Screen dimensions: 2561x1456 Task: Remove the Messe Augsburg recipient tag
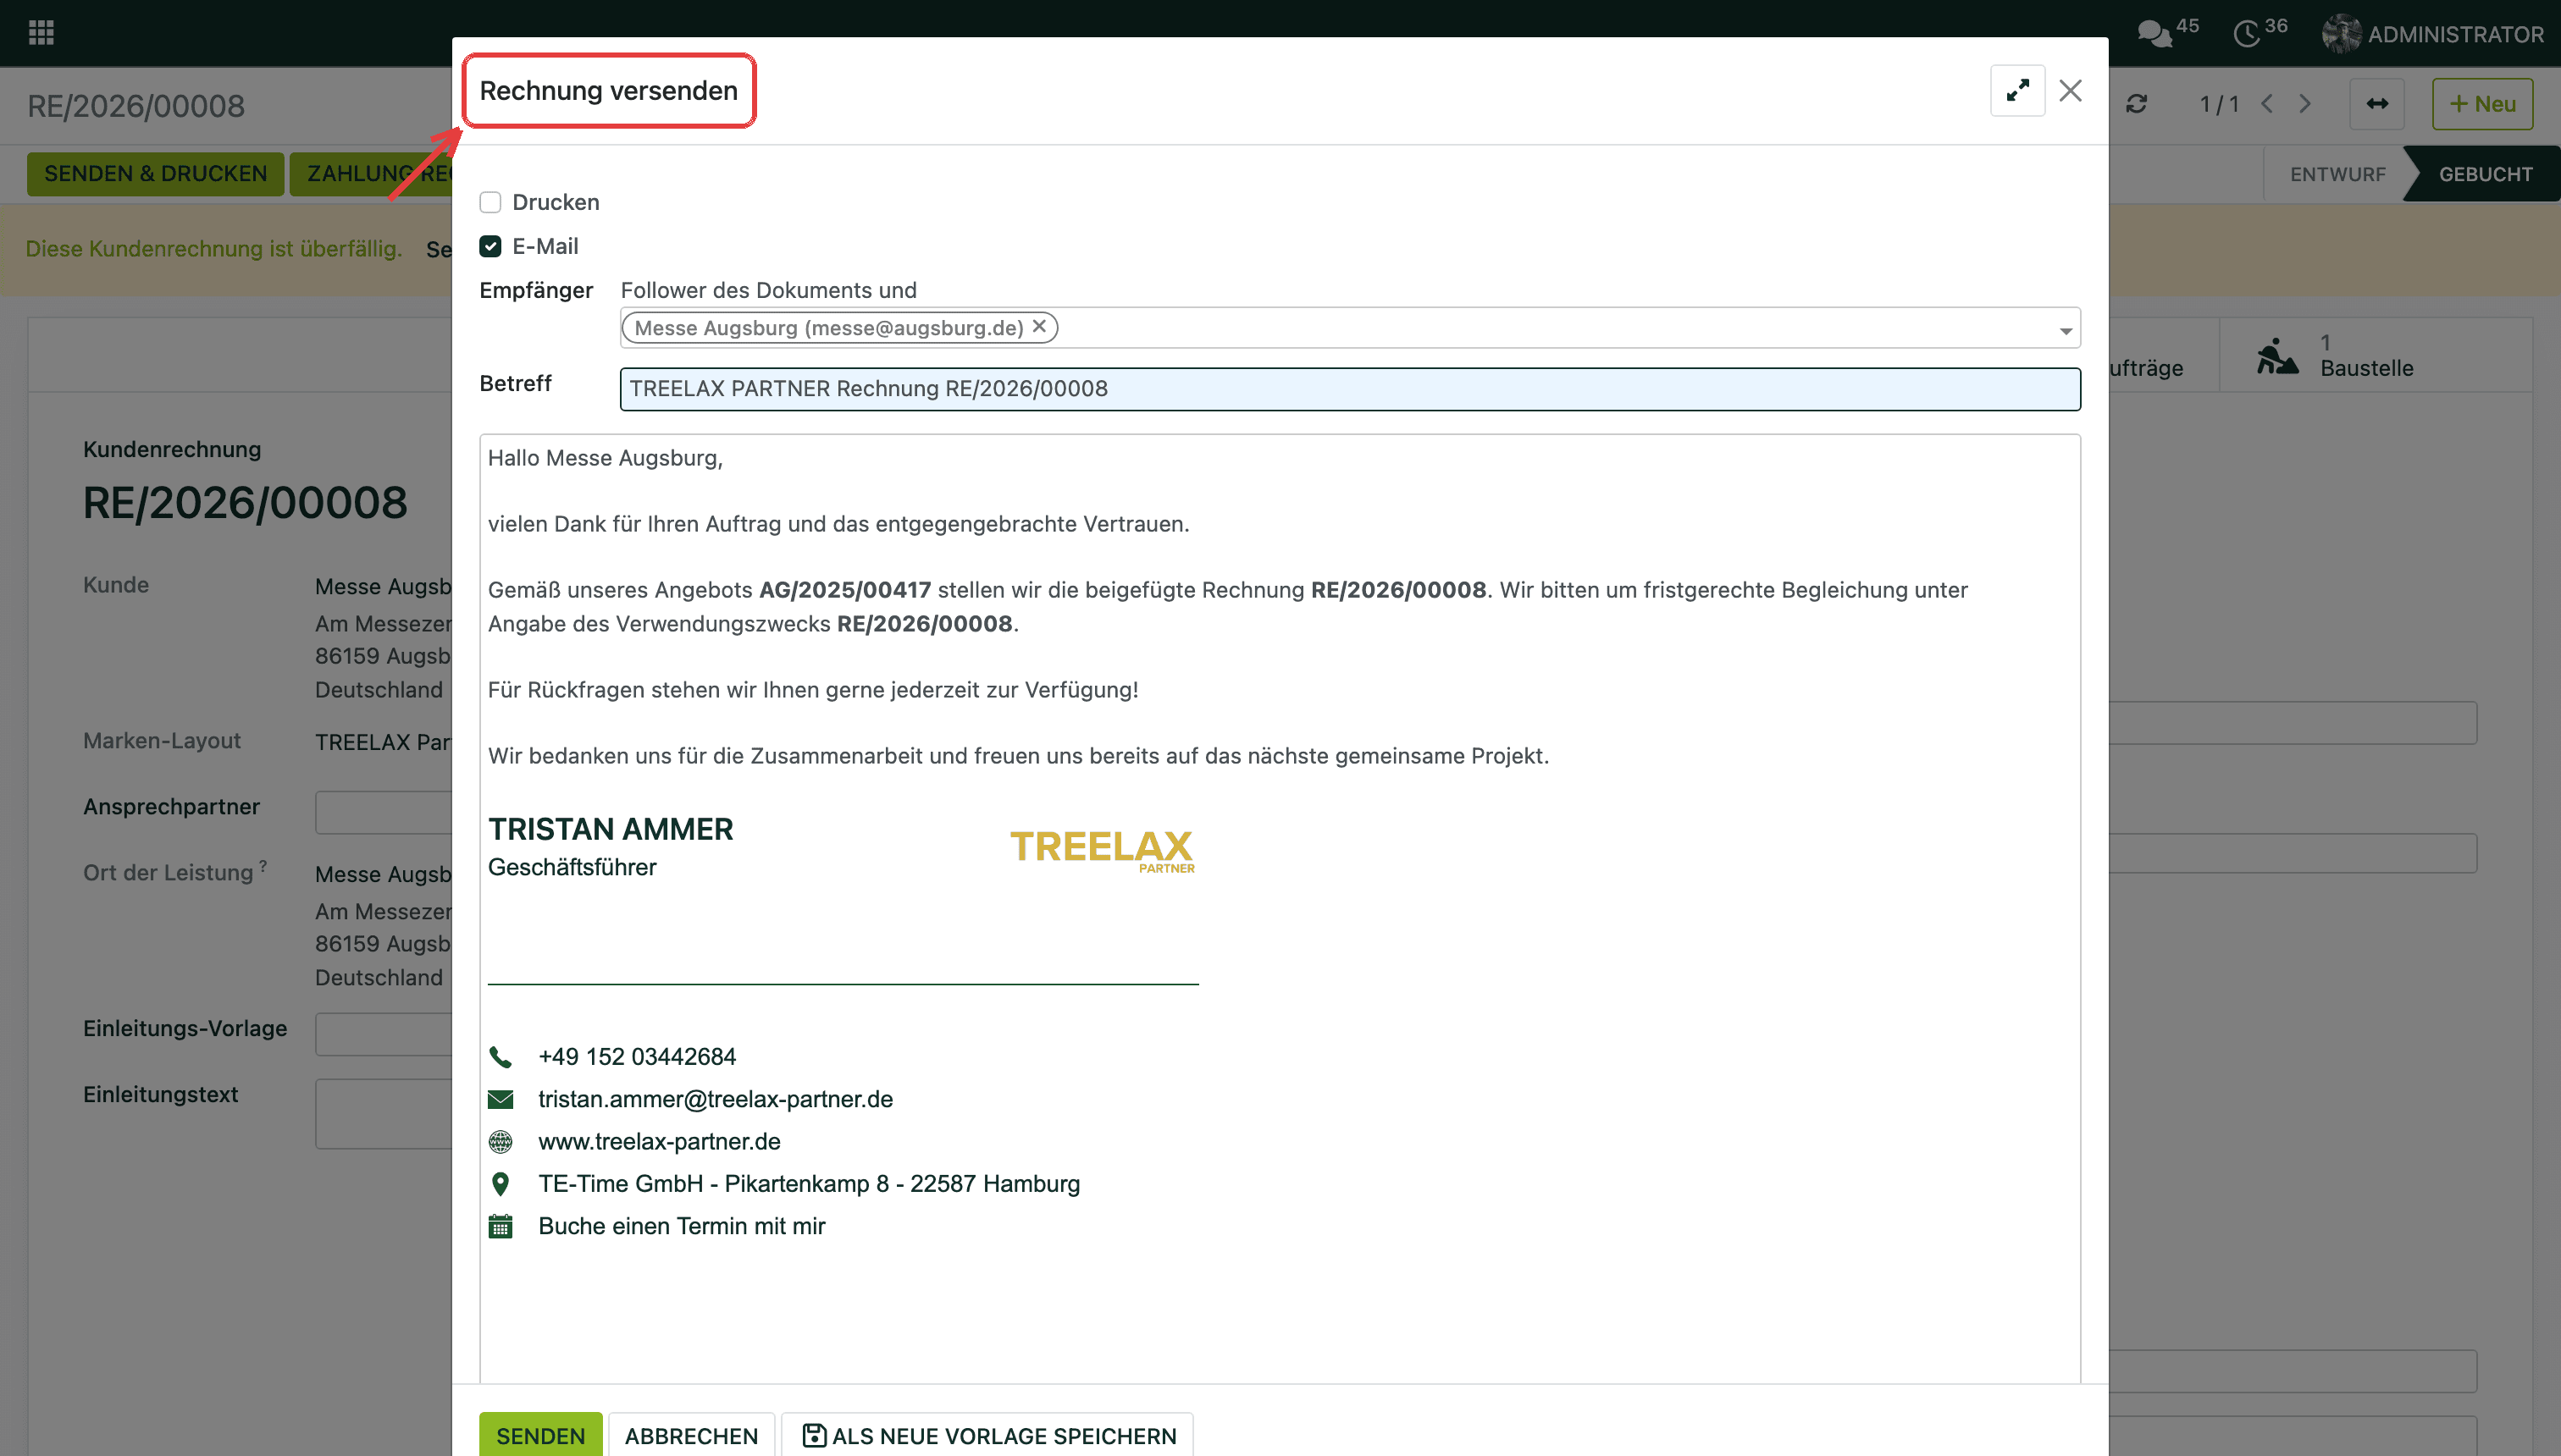point(1039,326)
